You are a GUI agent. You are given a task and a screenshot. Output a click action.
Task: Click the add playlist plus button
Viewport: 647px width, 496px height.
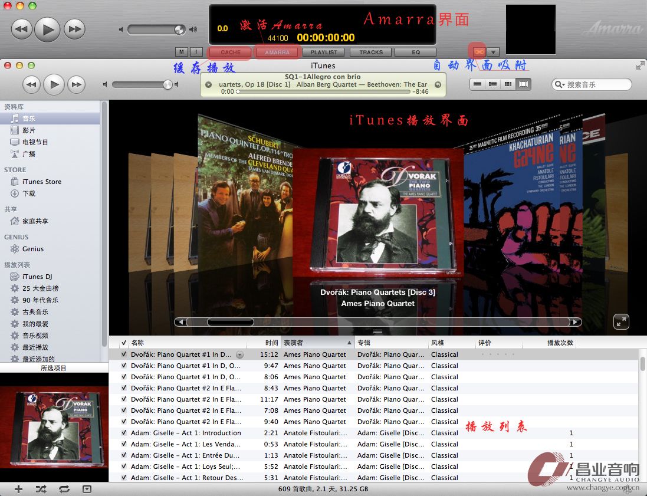pos(18,489)
